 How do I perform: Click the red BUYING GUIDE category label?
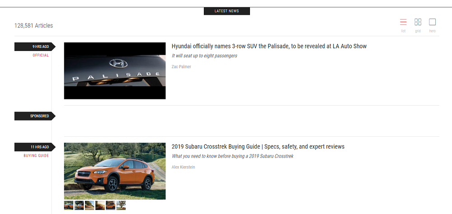tap(36, 156)
